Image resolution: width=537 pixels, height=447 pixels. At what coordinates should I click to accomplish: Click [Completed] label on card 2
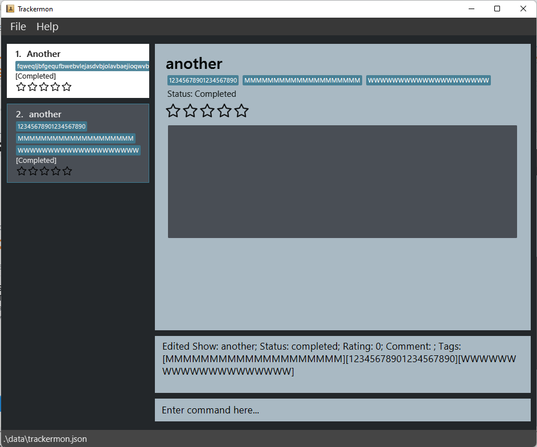[36, 161]
